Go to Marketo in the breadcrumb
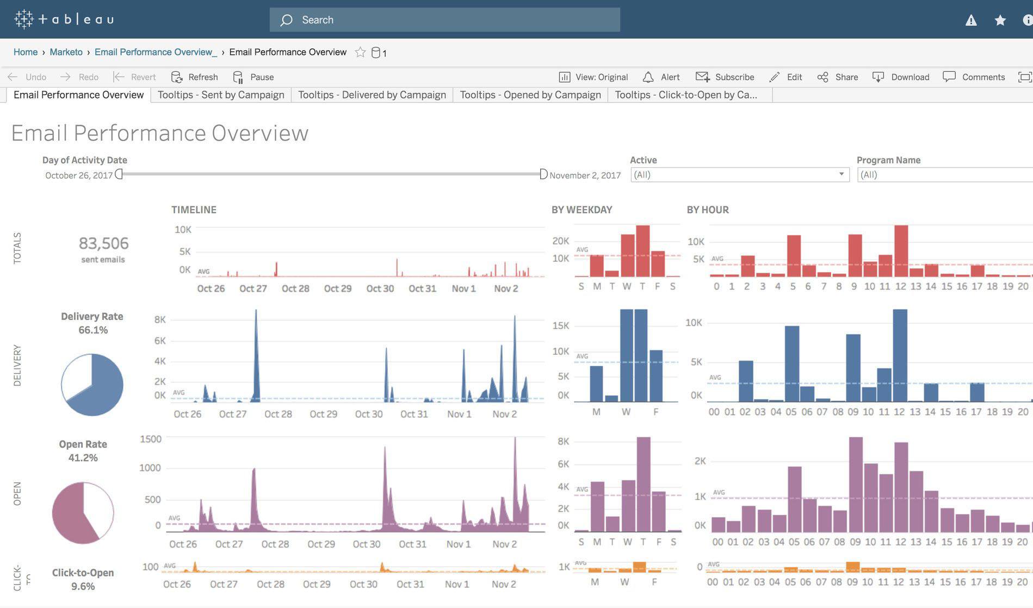 66,52
